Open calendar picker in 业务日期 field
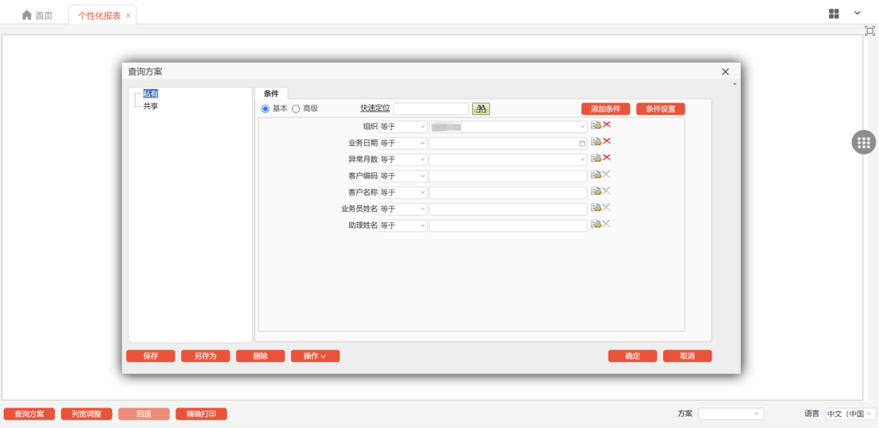879x428 pixels. (x=582, y=143)
